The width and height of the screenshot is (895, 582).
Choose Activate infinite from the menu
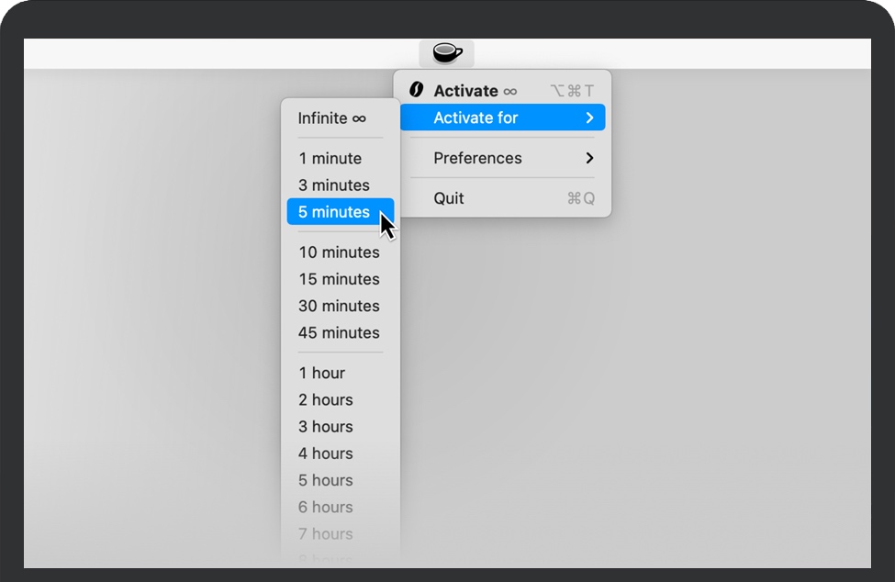tap(475, 91)
